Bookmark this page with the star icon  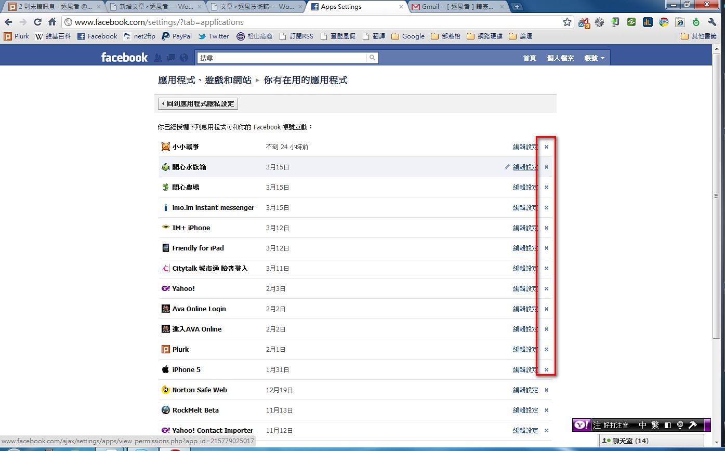567,22
